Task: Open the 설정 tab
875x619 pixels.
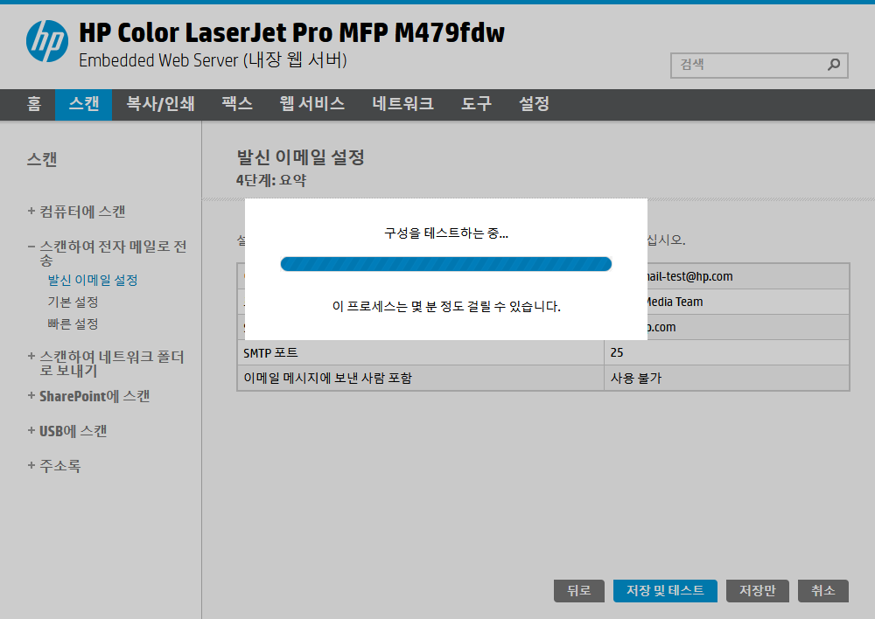Action: pyautogui.click(x=535, y=104)
